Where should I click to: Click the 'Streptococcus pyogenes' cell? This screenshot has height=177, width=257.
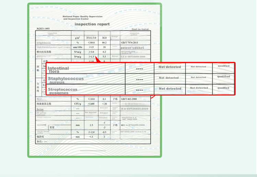[x=86, y=90]
